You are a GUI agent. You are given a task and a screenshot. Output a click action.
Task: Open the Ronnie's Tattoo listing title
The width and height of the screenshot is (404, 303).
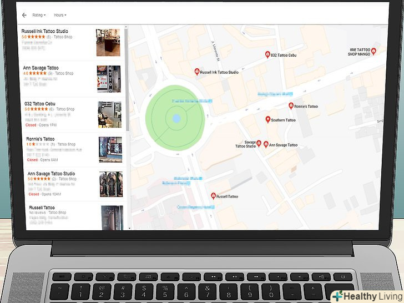click(x=40, y=139)
